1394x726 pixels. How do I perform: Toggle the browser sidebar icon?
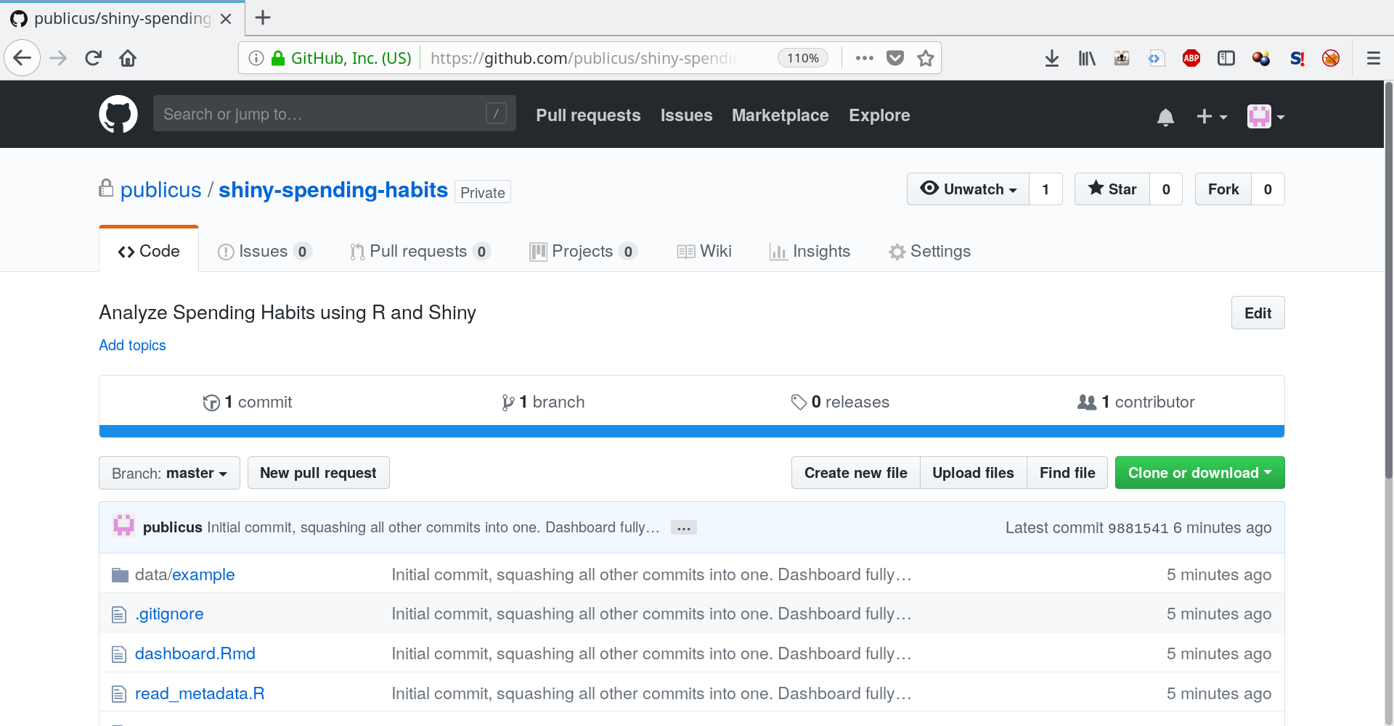(1226, 58)
